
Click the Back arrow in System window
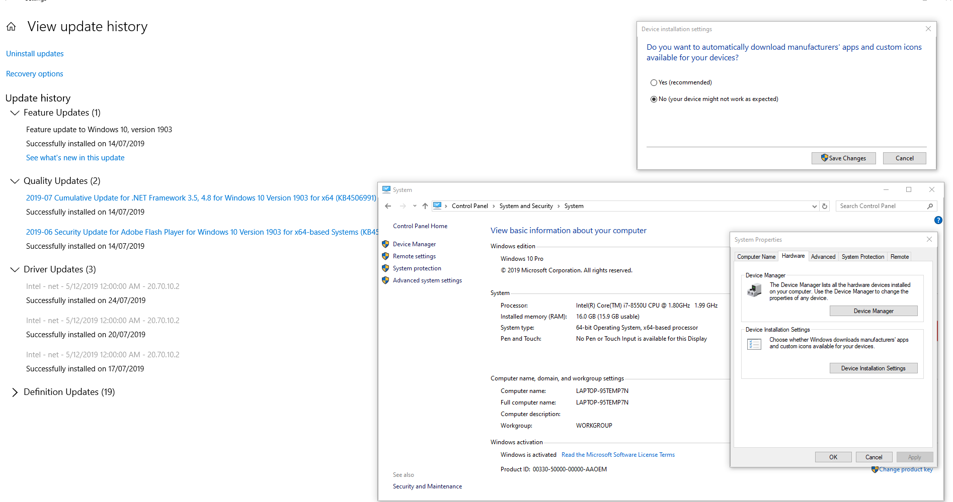tap(388, 206)
